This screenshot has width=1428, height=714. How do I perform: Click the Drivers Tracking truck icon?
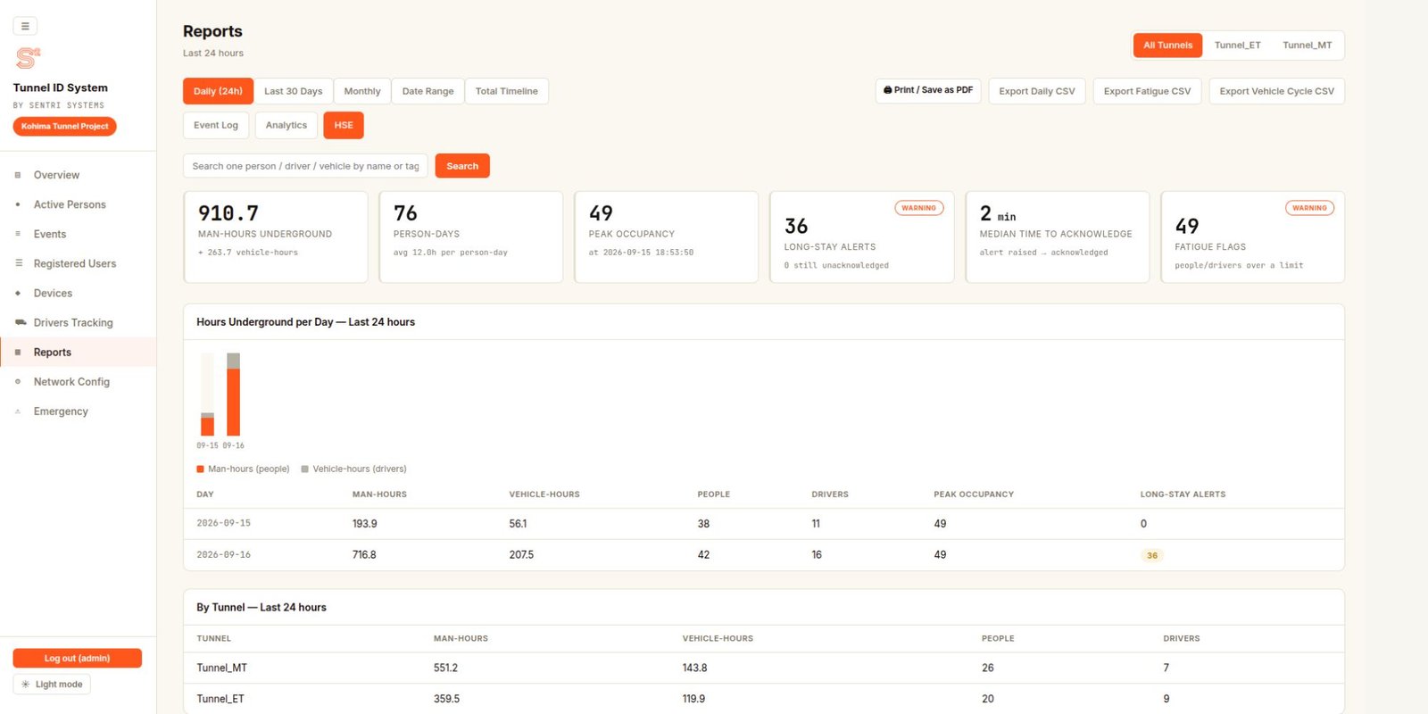[x=20, y=322]
